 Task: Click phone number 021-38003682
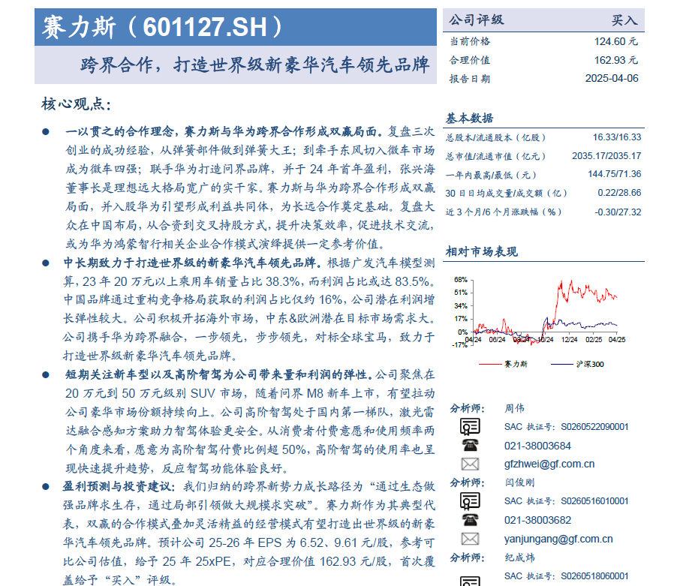(x=537, y=521)
